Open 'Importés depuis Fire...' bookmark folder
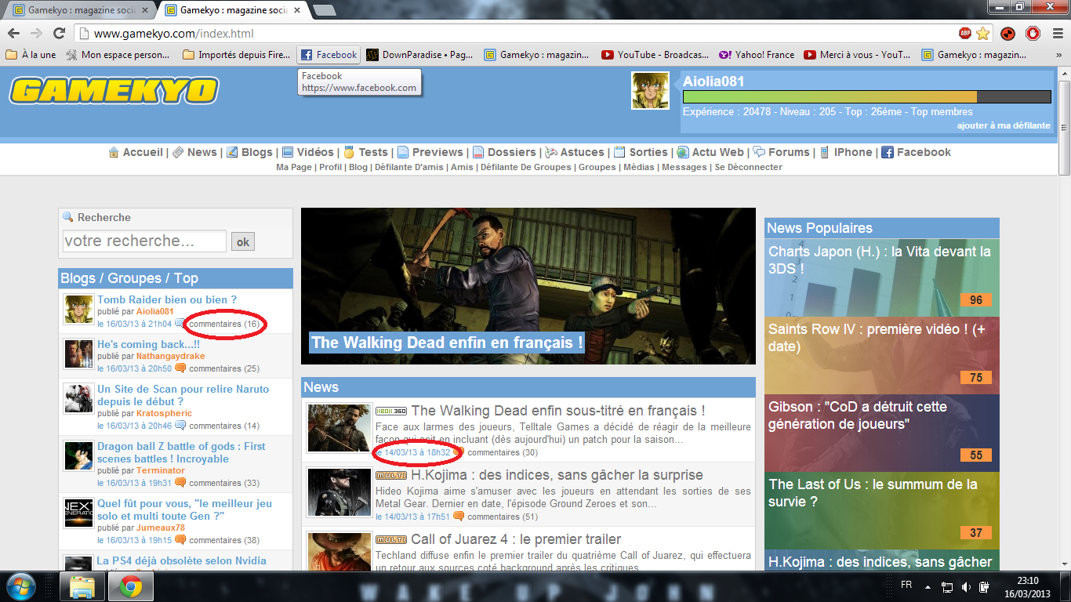 click(x=236, y=55)
